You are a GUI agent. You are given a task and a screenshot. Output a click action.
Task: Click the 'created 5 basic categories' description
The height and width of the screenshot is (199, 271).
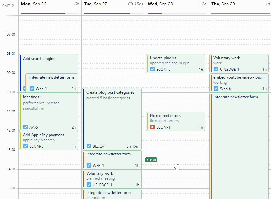coord(108,98)
